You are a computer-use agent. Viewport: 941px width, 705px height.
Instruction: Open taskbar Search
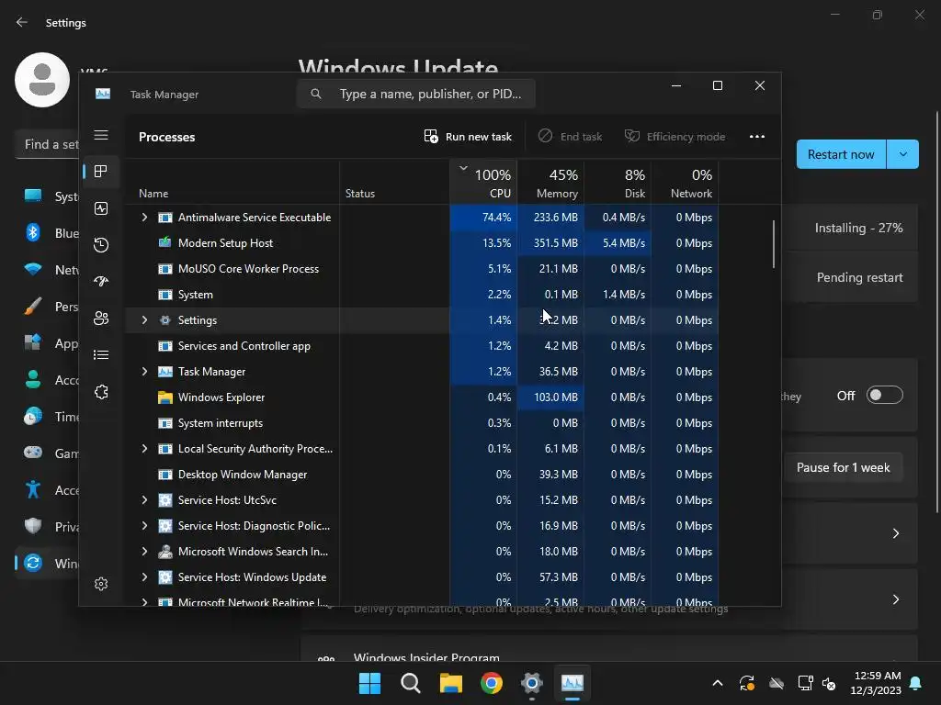[411, 683]
